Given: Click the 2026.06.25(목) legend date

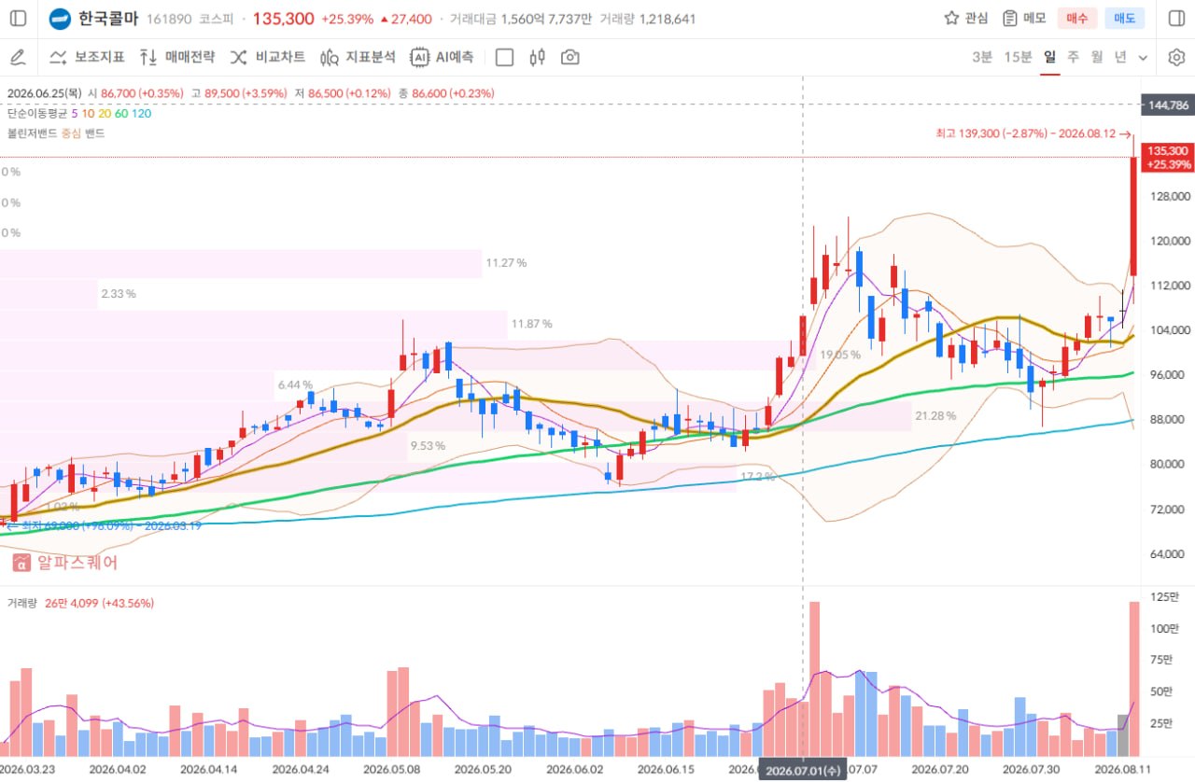Looking at the screenshot, I should coord(43,93).
